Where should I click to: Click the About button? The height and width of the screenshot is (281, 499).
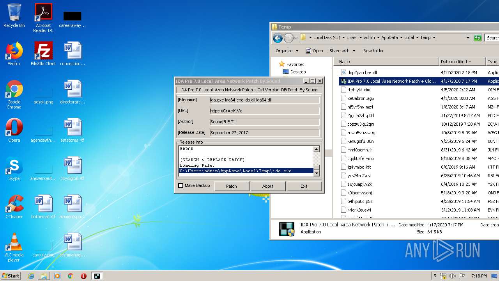268,186
